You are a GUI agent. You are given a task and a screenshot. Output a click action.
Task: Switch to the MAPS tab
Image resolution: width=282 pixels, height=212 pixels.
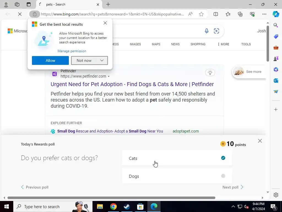(156, 44)
